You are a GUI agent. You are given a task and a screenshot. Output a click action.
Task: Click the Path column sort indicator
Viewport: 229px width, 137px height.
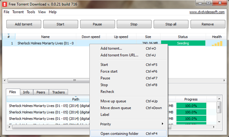click(76, 97)
